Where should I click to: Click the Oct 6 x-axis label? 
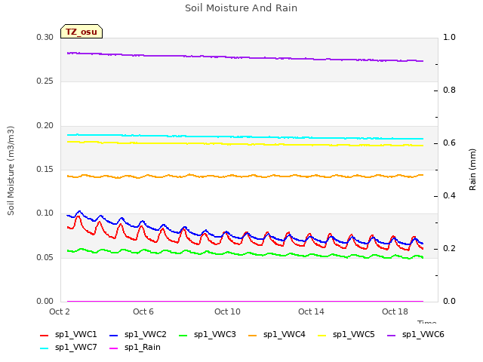tap(143, 311)
